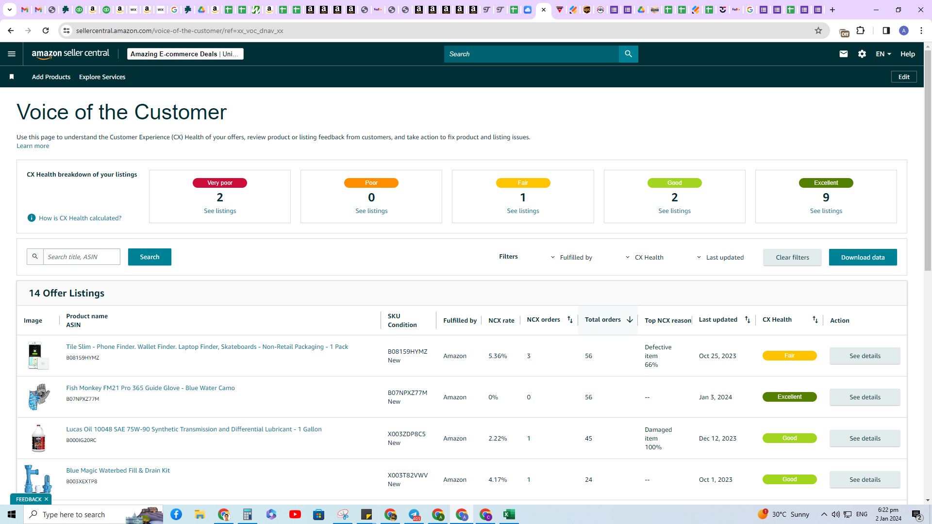Open How is CX Health calculated link

coord(80,218)
